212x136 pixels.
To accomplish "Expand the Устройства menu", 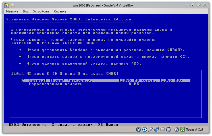I will point(41,11).
